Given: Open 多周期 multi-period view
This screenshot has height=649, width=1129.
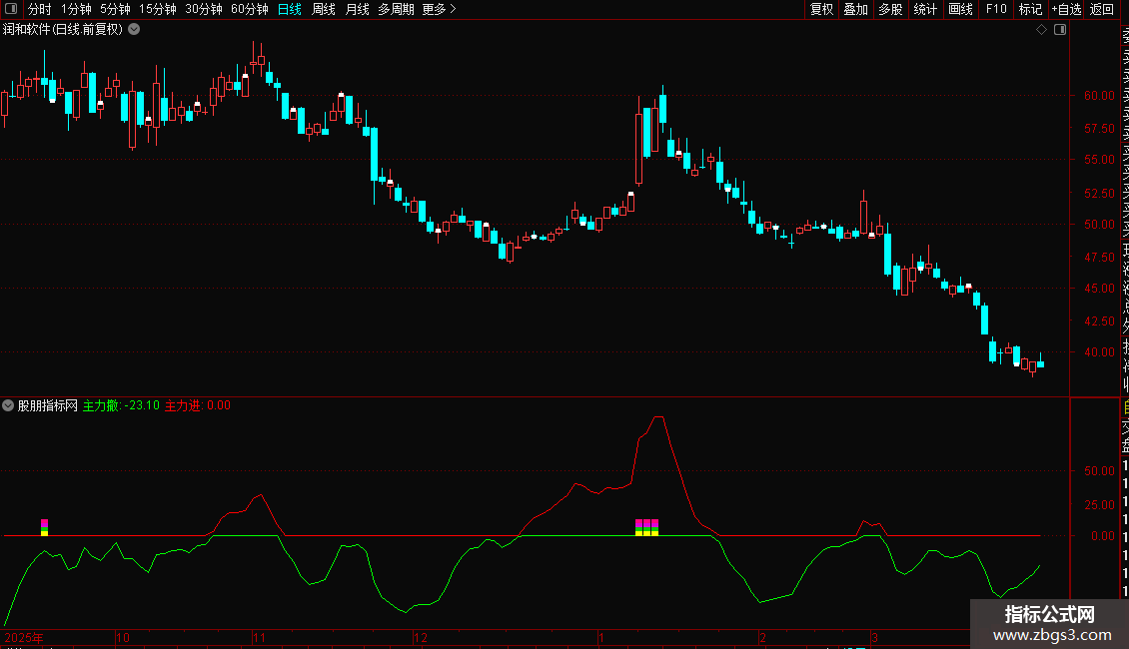Looking at the screenshot, I should 396,9.
